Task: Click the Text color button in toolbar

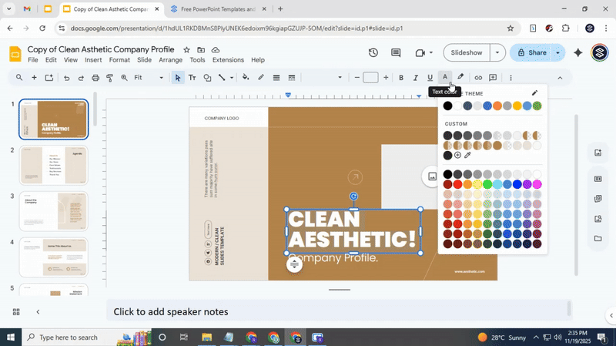Action: click(x=444, y=77)
